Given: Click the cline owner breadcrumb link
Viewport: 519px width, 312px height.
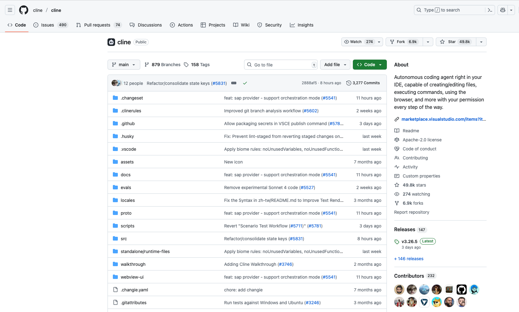Looking at the screenshot, I should pos(38,10).
